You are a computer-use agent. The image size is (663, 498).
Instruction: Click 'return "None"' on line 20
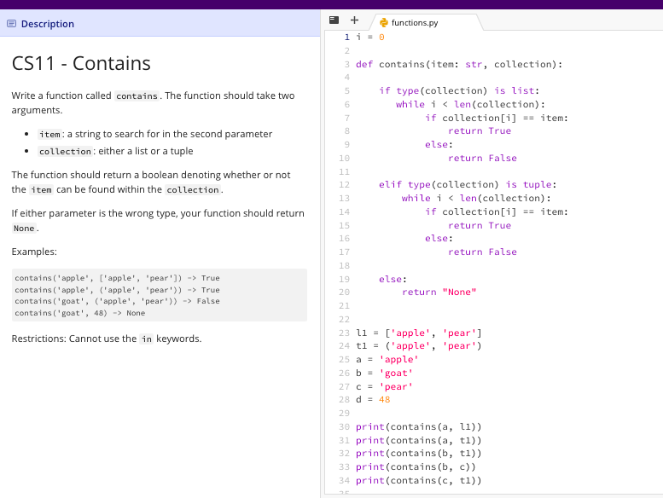[439, 292]
